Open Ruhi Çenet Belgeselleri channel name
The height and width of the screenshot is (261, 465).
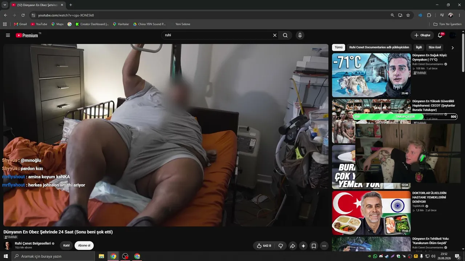(33, 244)
